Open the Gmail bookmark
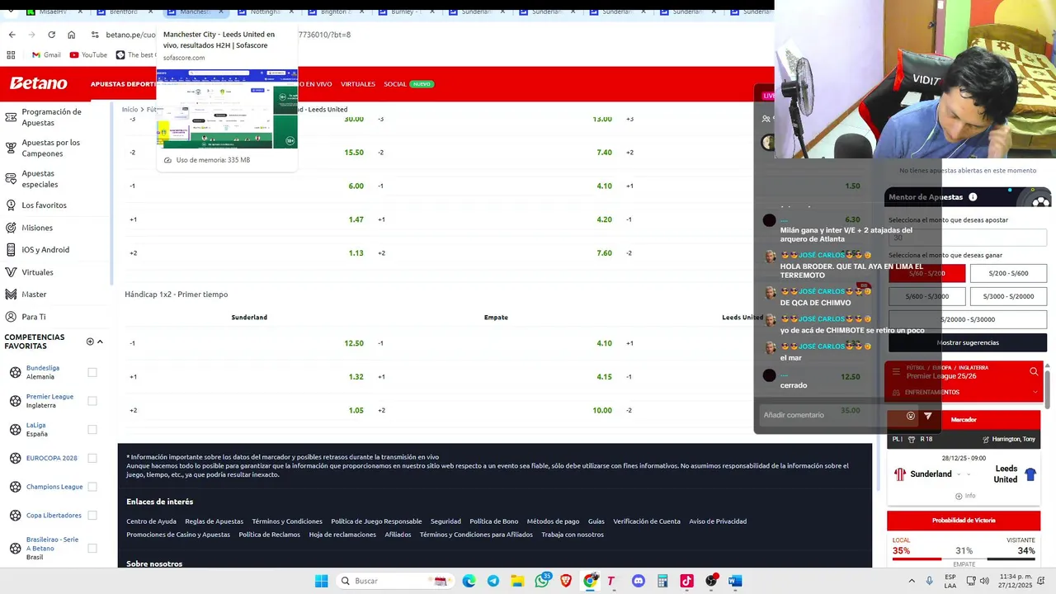The width and height of the screenshot is (1056, 594). (46, 55)
